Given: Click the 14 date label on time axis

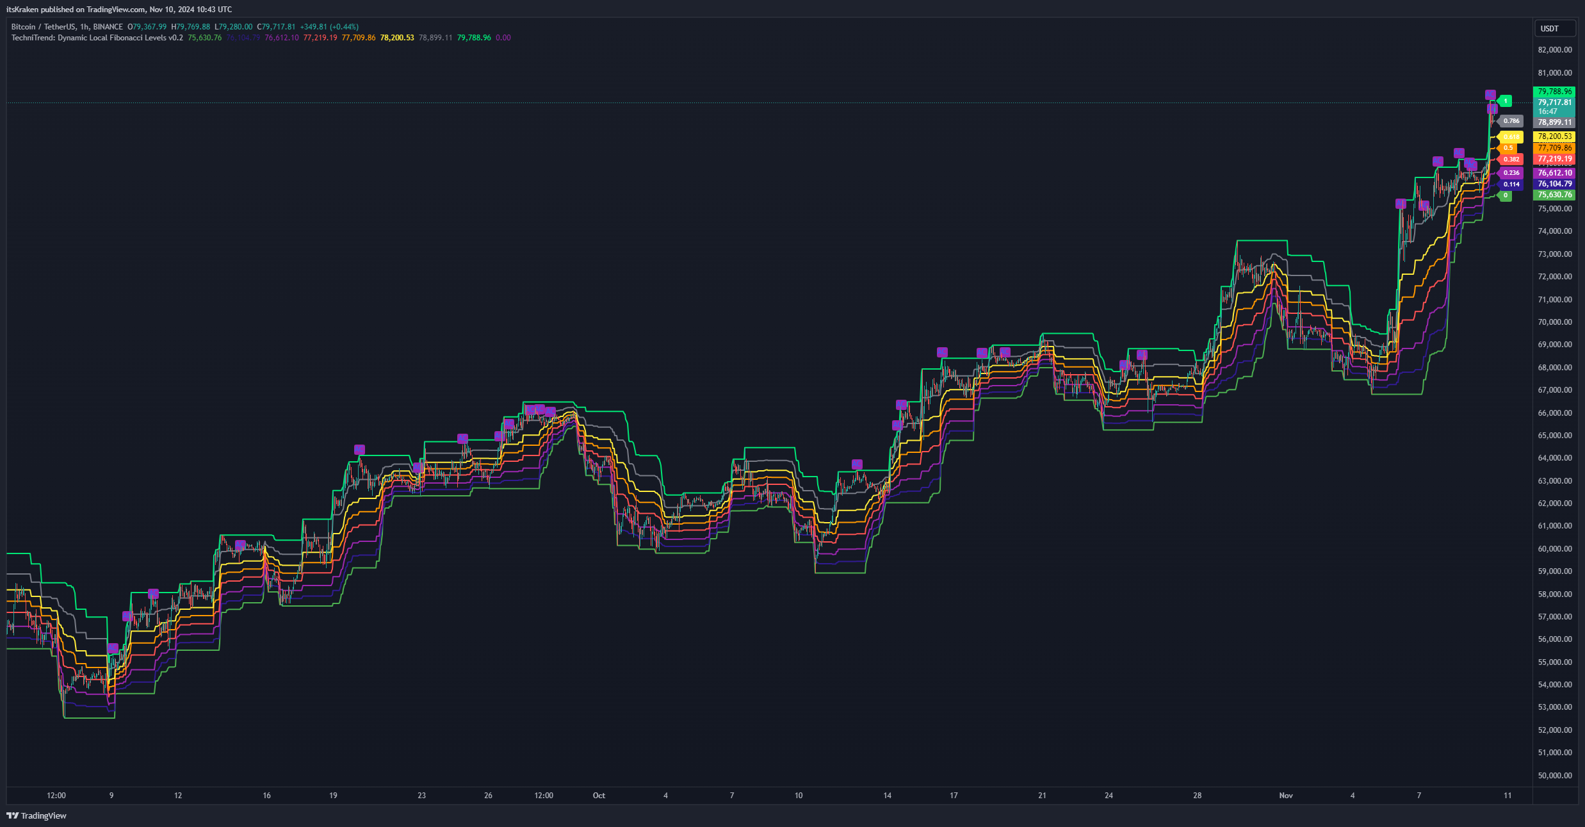Looking at the screenshot, I should click(x=887, y=796).
